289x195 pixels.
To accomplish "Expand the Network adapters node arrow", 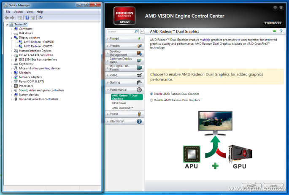I will coord(12,77).
